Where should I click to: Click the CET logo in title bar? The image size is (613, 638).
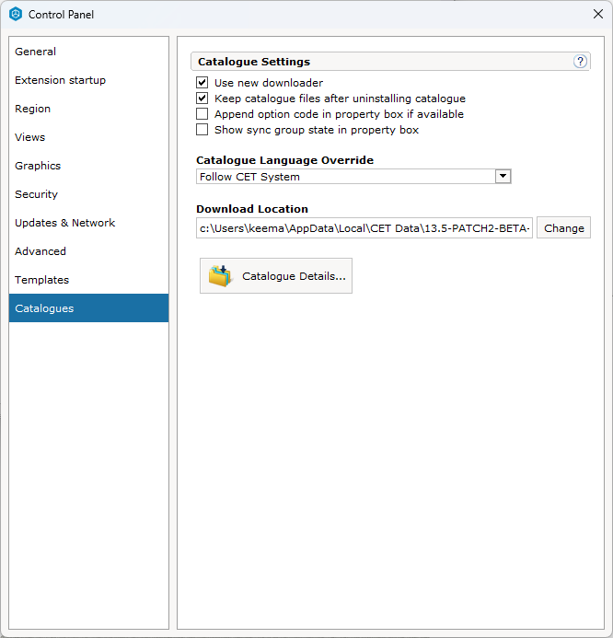point(16,14)
